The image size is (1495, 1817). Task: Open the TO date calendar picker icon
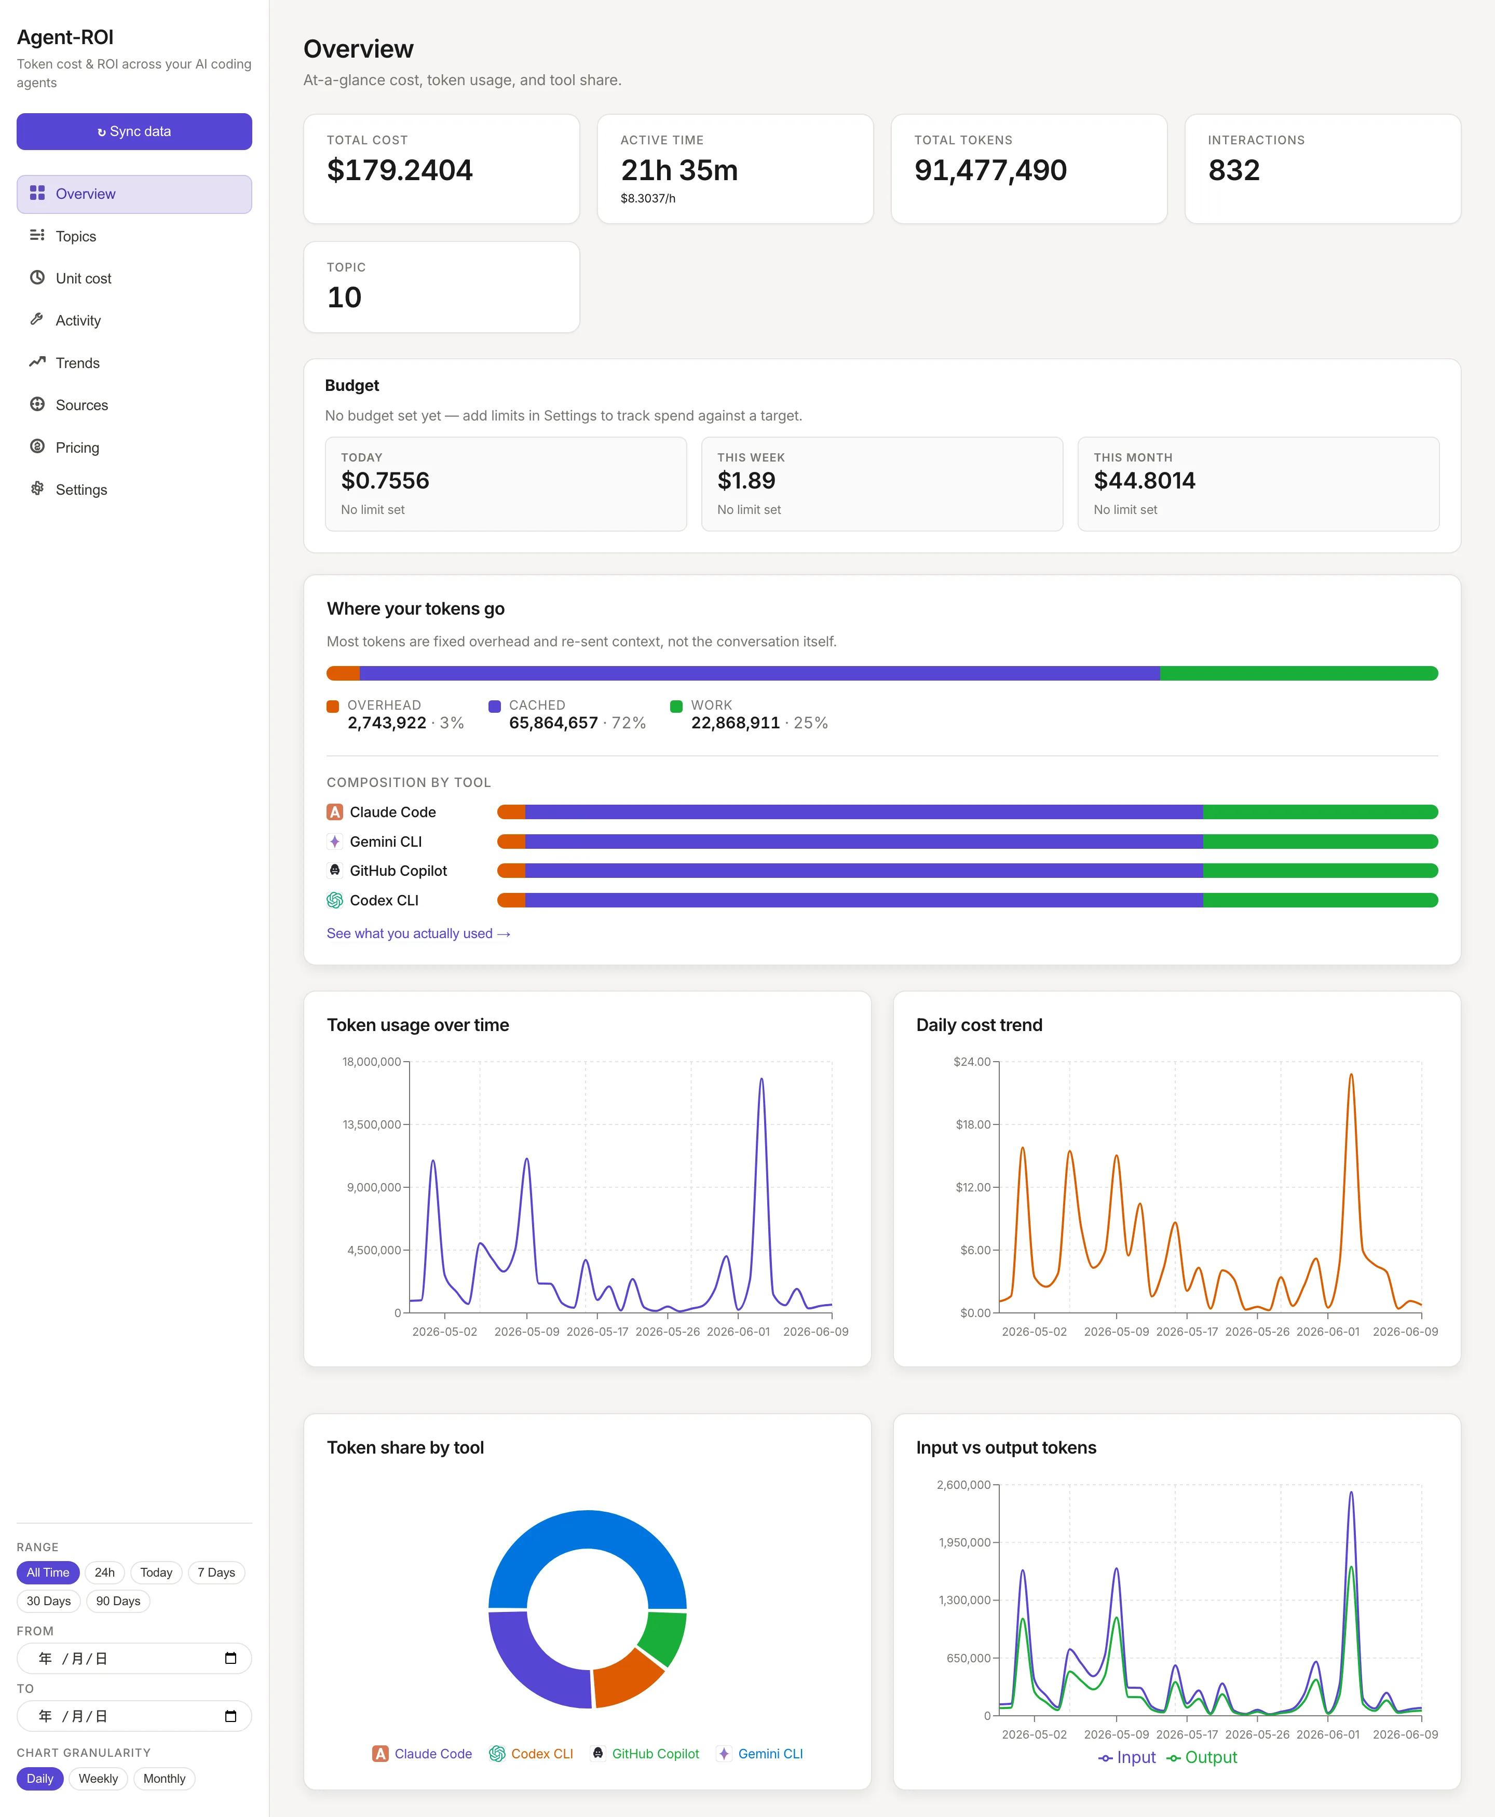[x=231, y=1716]
